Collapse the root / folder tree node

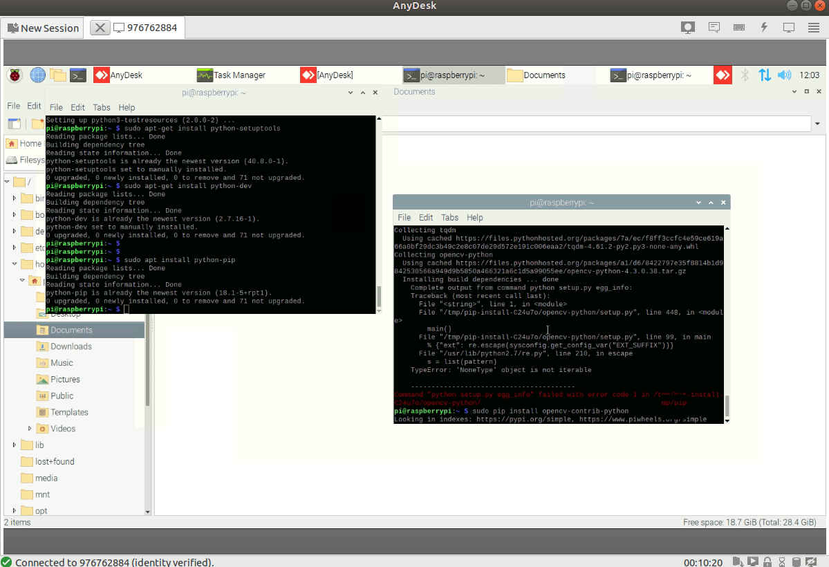(7, 181)
